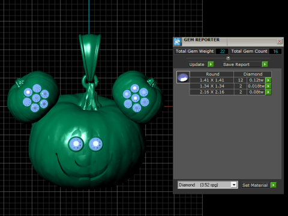Click the green arrow next to Update

point(211,64)
